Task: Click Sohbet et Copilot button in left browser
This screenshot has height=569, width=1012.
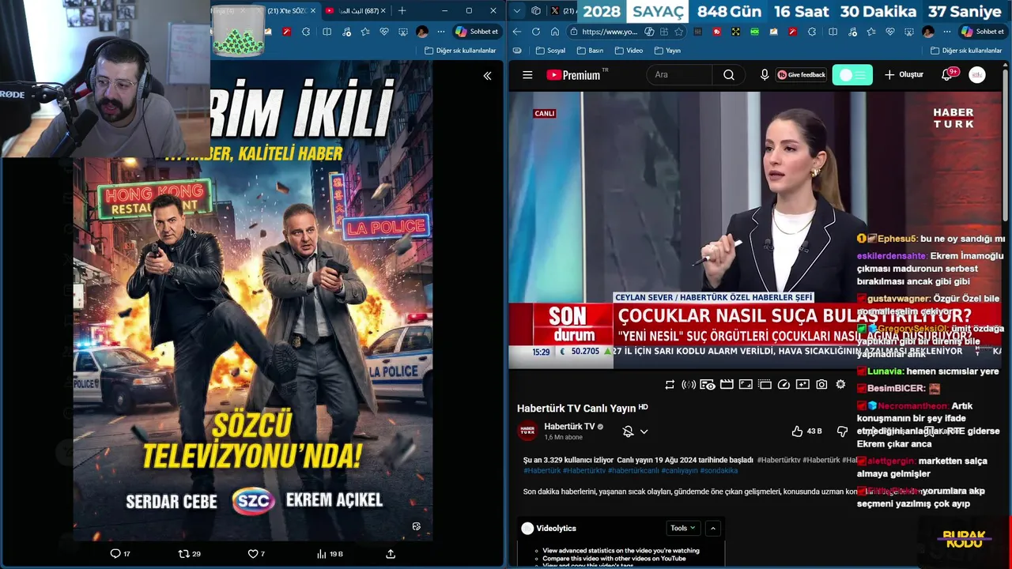Action: pos(476,32)
